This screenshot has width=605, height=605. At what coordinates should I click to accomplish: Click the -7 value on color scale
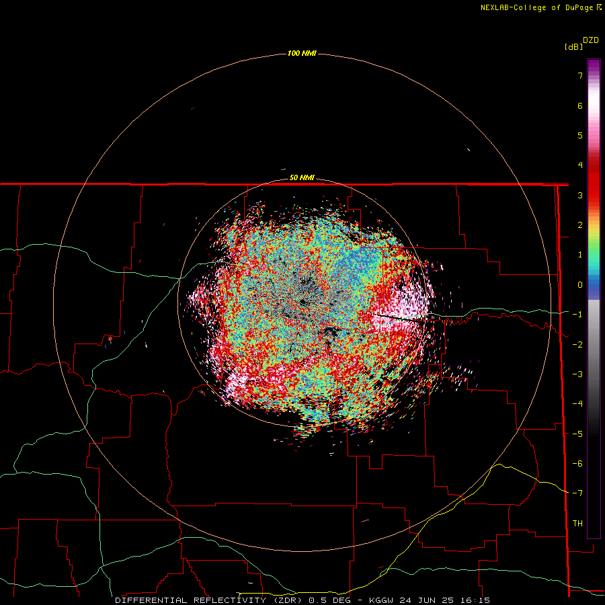[577, 493]
